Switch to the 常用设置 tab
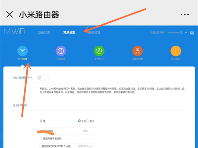Viewport: 198px width, 148px height. (69, 33)
